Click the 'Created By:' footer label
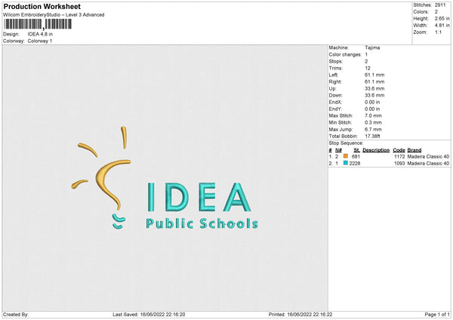Viewport: 453px width, 320px height. point(16,315)
